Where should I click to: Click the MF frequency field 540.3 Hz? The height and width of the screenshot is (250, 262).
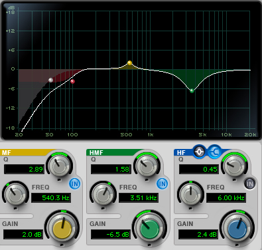click(51, 197)
